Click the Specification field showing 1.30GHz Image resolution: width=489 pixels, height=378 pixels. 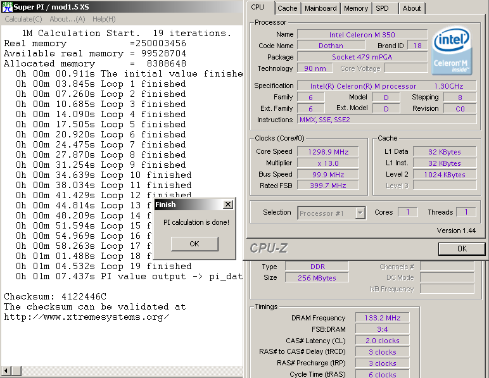coord(387,86)
